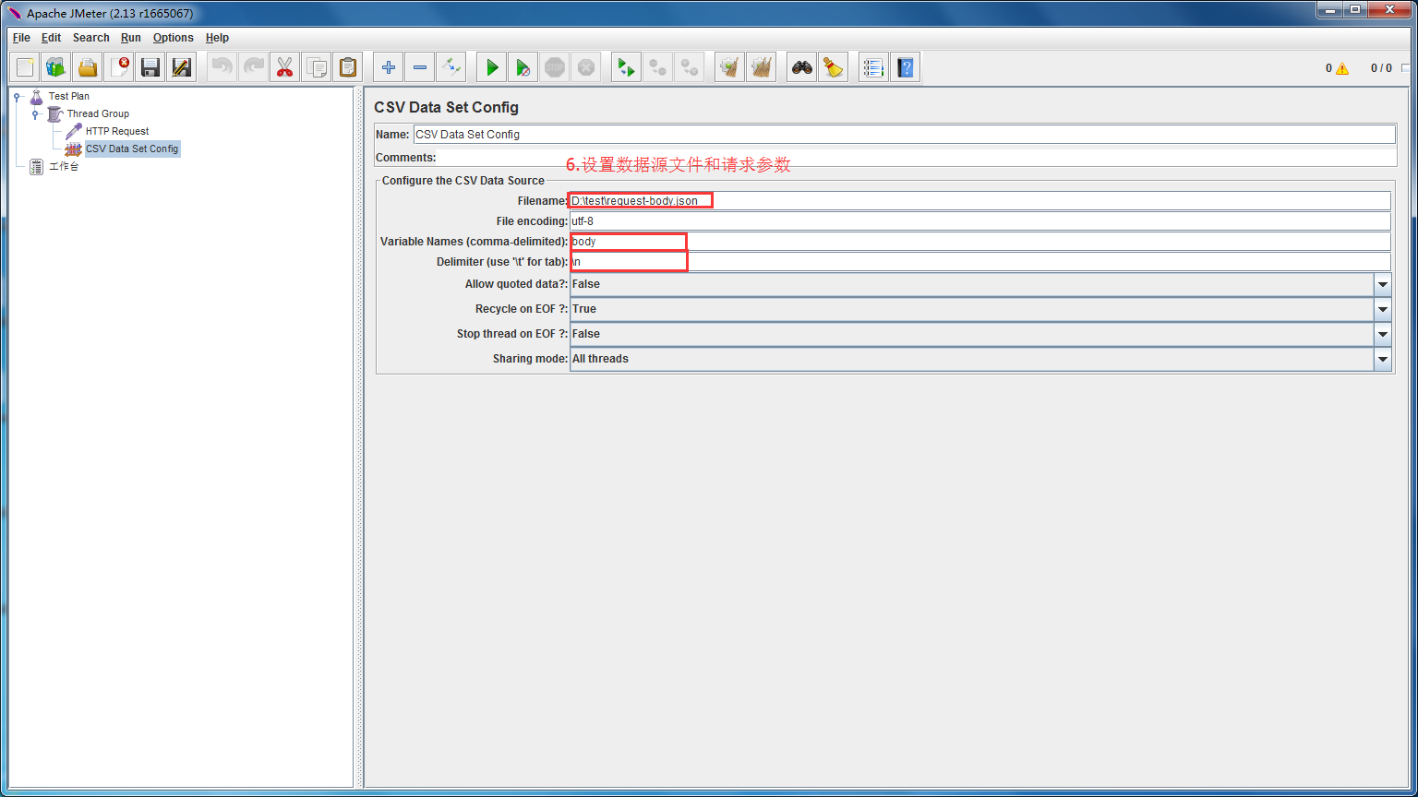1418x797 pixels.
Task: Click Save Test Plan As icon
Action: tap(182, 67)
